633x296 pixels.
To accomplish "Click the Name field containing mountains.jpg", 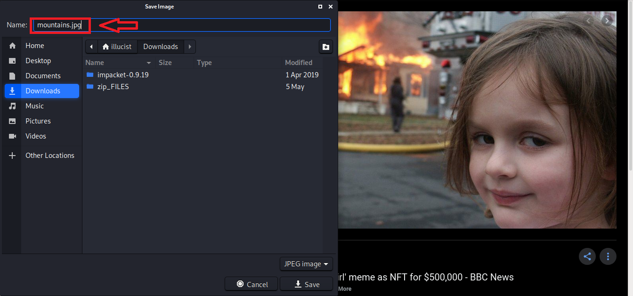I will 182,25.
